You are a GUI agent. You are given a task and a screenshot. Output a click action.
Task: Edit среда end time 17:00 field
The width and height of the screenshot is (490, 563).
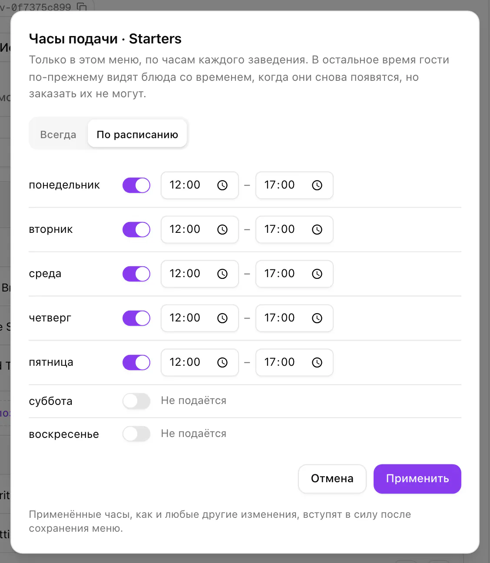point(295,274)
